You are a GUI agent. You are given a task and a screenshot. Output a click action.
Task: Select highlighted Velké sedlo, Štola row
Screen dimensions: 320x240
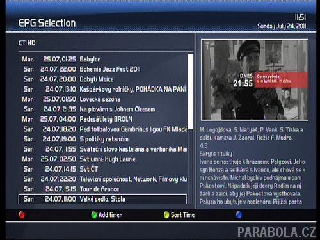(x=103, y=199)
